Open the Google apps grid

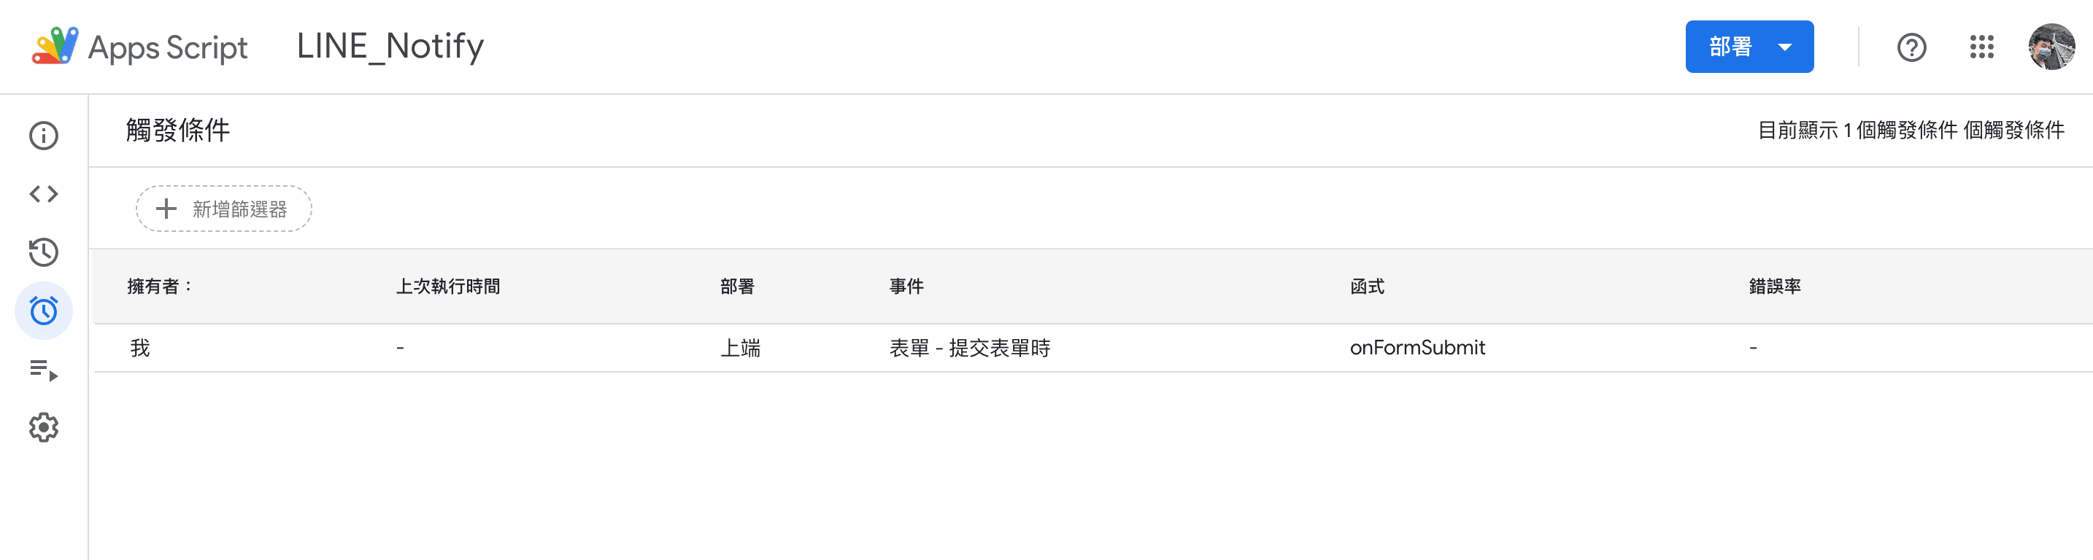1981,47
